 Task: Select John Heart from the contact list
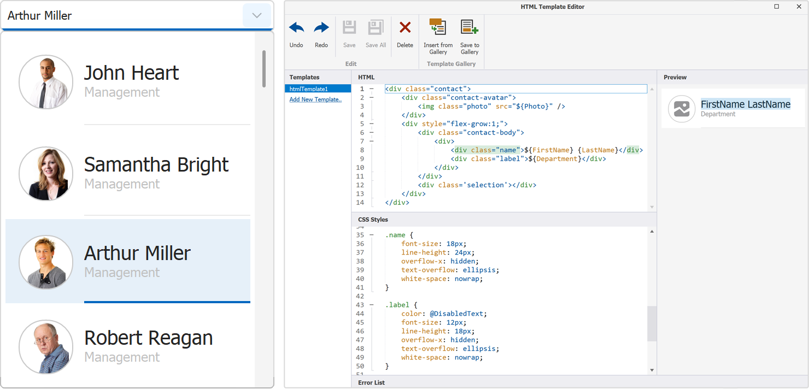click(x=131, y=82)
